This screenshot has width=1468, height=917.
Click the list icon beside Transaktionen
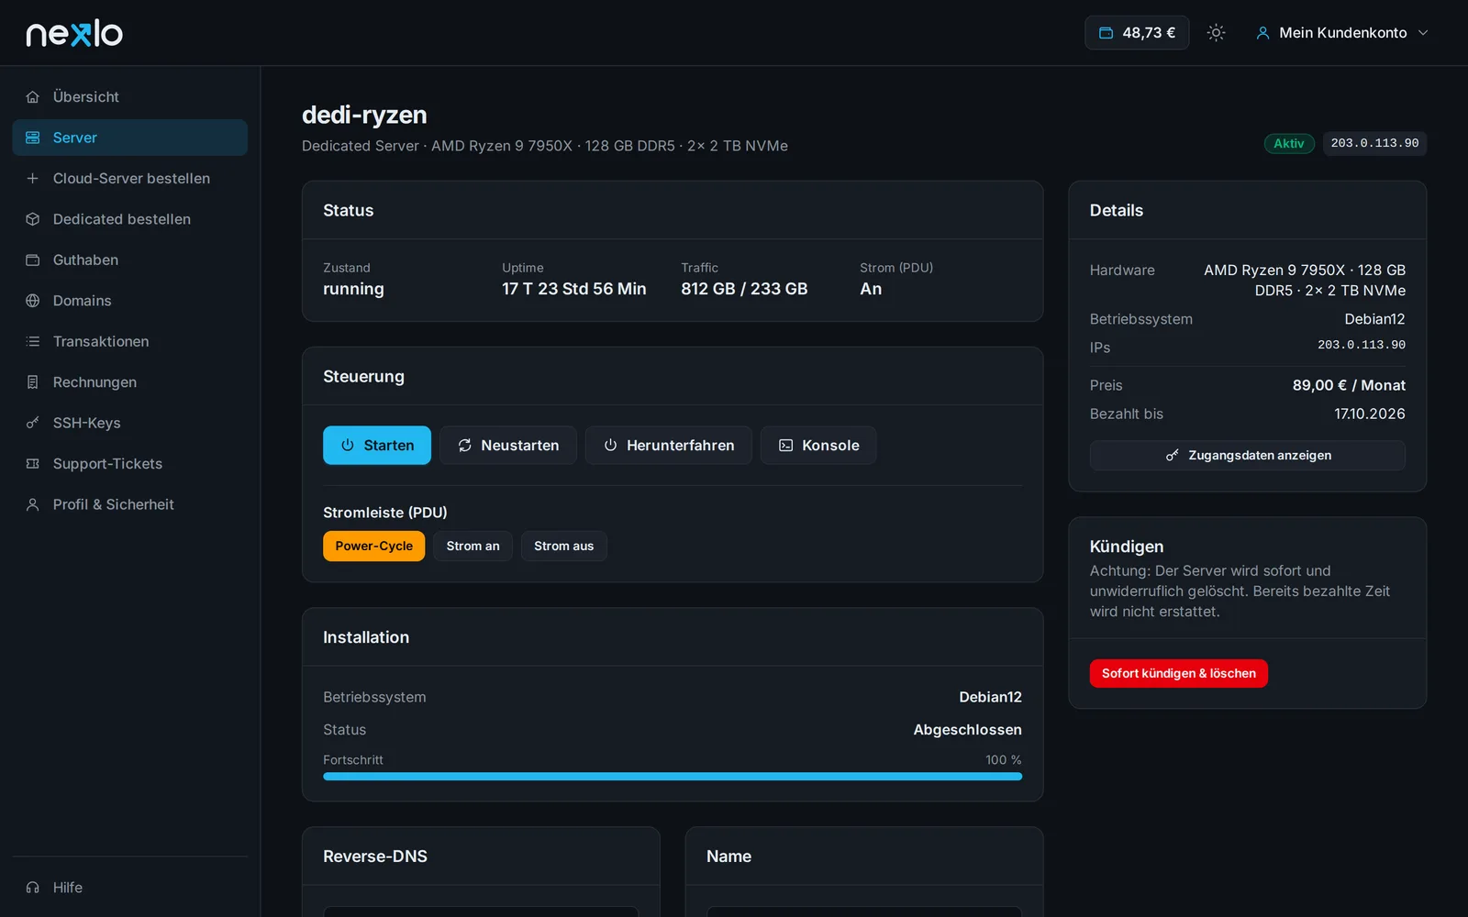[x=33, y=342]
